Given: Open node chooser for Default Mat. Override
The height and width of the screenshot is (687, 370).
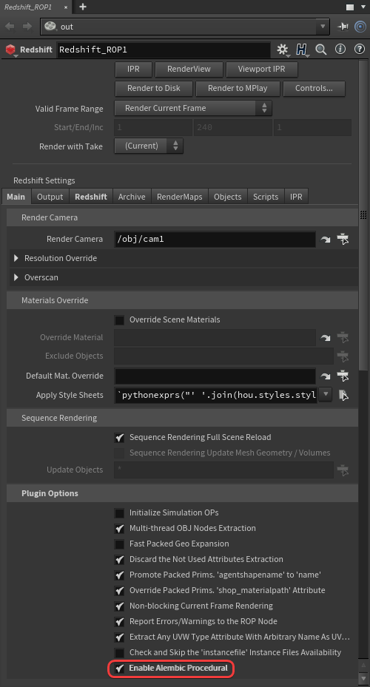Looking at the screenshot, I should click(x=343, y=376).
